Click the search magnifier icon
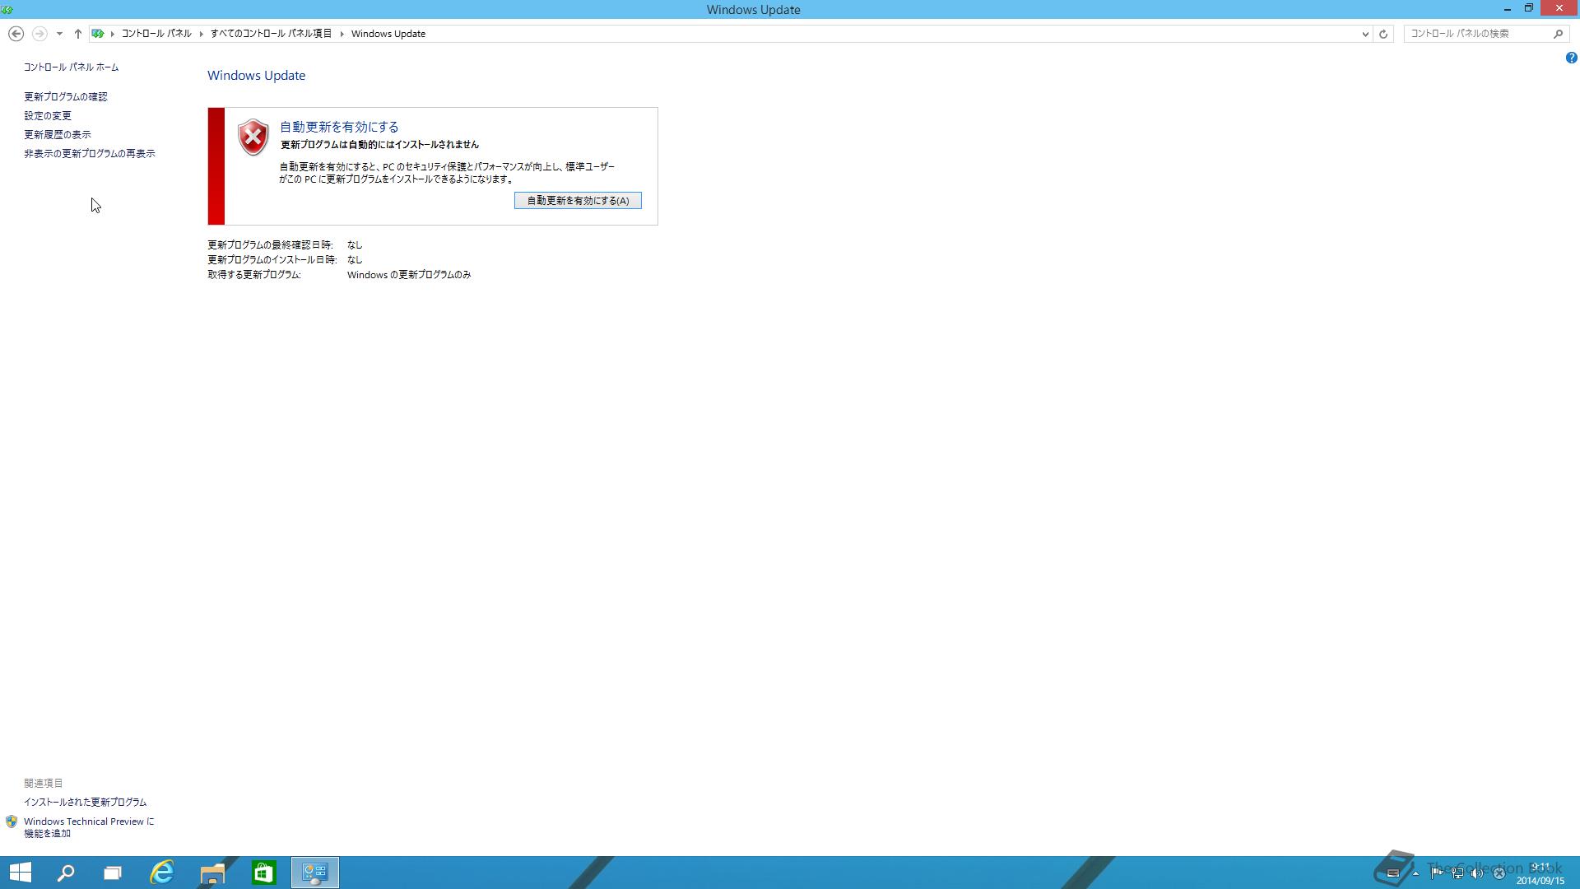 tap(1558, 34)
